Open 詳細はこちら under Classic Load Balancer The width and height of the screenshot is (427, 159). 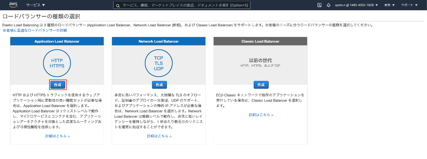pyautogui.click(x=261, y=115)
